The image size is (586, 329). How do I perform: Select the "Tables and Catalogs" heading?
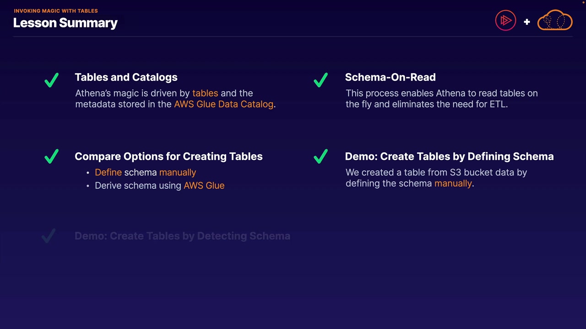[126, 77]
